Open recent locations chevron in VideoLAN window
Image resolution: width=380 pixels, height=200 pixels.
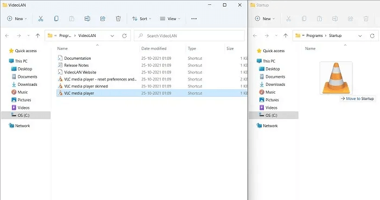(28, 36)
